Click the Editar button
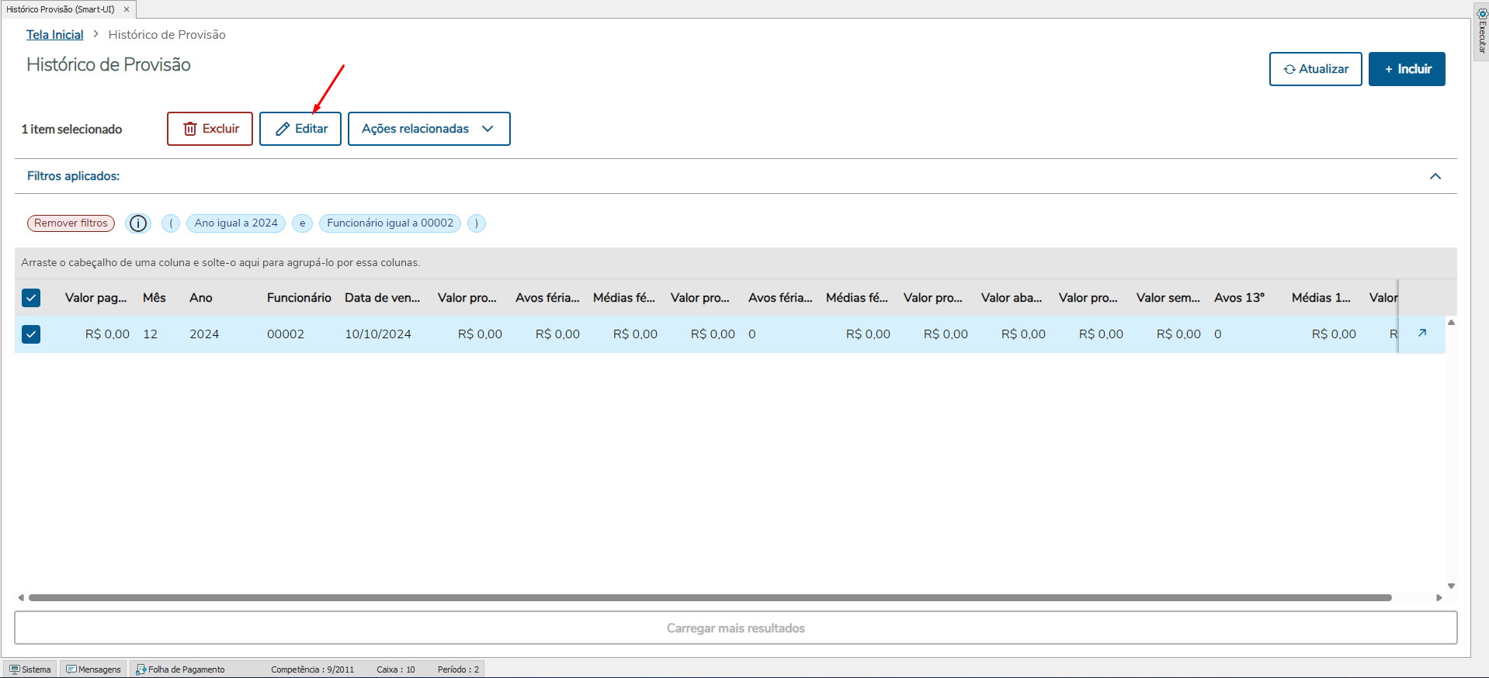This screenshot has width=1489, height=678. click(x=300, y=129)
